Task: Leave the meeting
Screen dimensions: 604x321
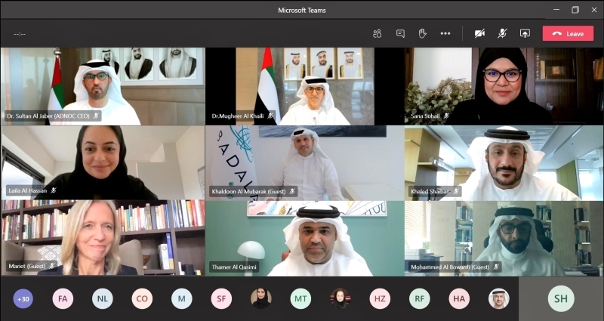Action: (569, 33)
